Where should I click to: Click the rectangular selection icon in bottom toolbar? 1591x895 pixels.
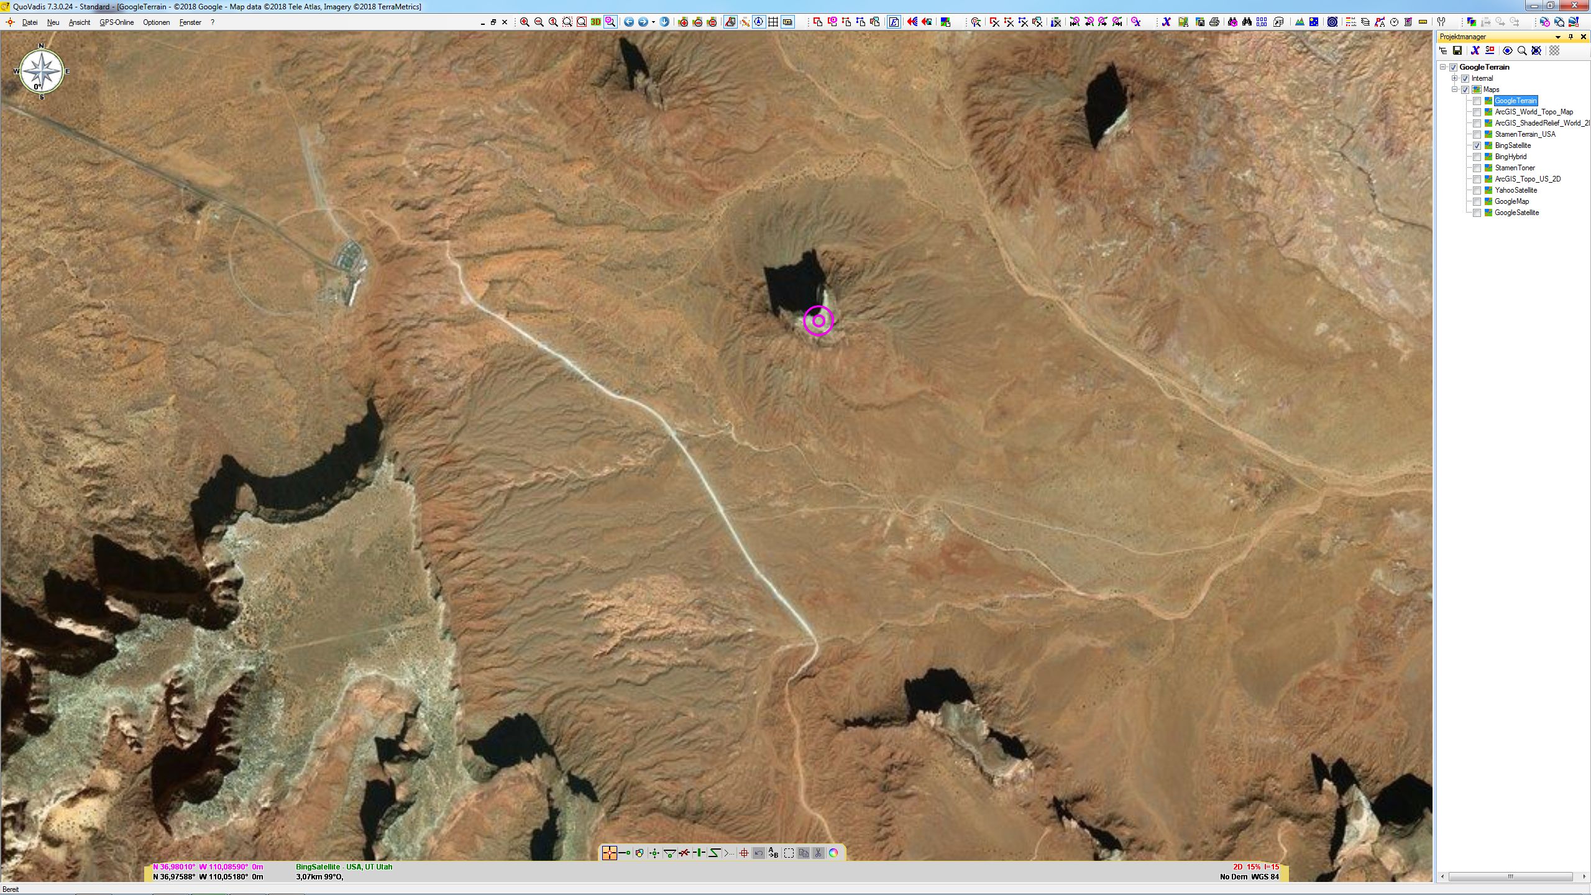(789, 853)
